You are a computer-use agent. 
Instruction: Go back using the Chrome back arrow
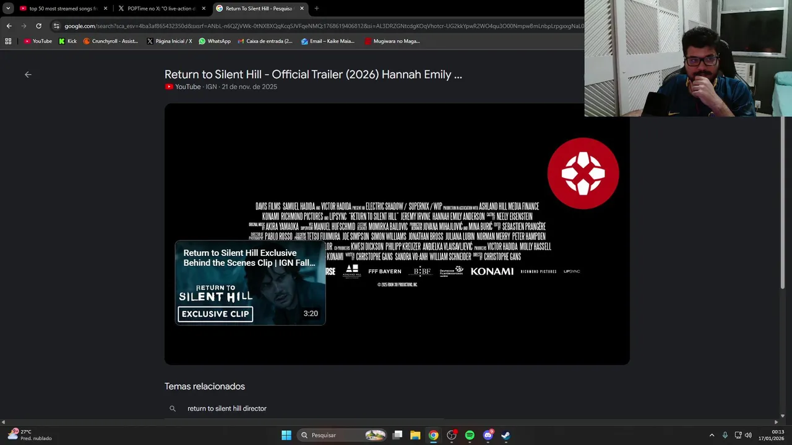click(9, 26)
